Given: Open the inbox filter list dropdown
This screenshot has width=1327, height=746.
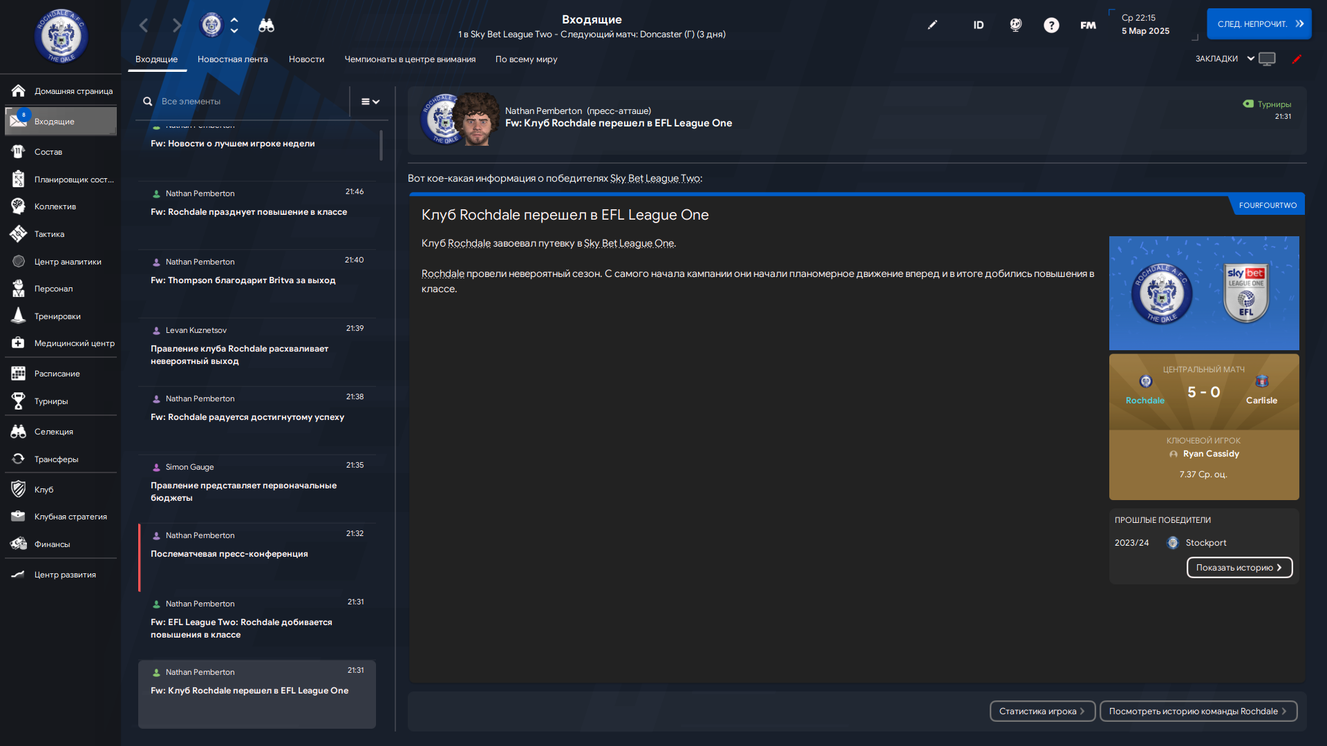Looking at the screenshot, I should [370, 102].
